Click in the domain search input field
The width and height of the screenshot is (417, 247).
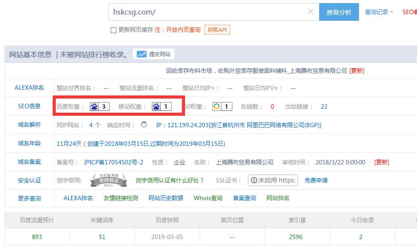click(x=208, y=12)
